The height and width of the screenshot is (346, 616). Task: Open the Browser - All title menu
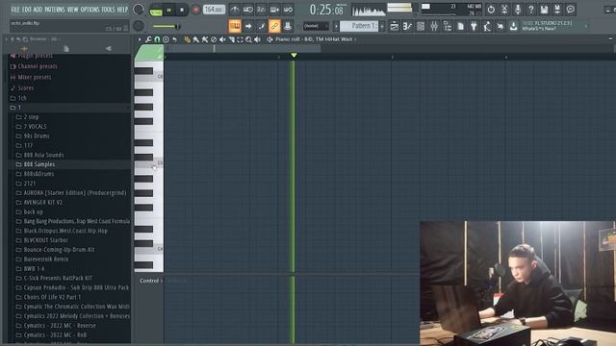43,39
